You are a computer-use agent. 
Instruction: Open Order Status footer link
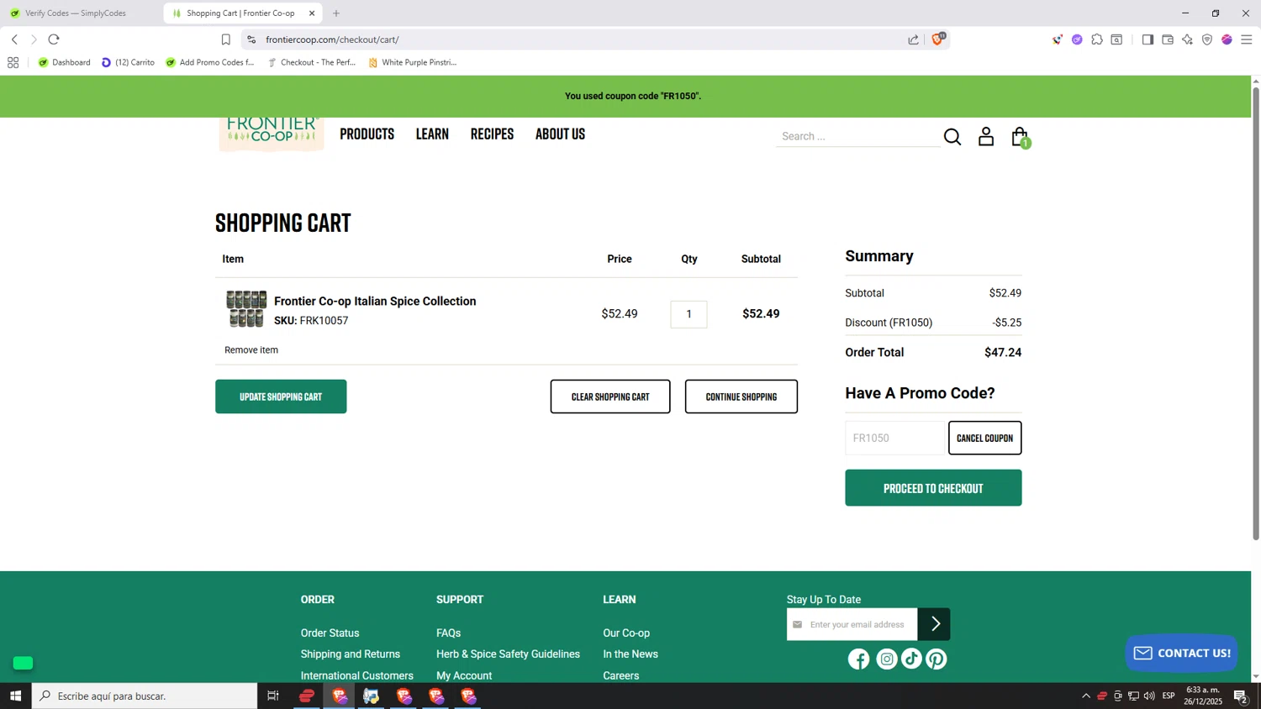click(330, 633)
